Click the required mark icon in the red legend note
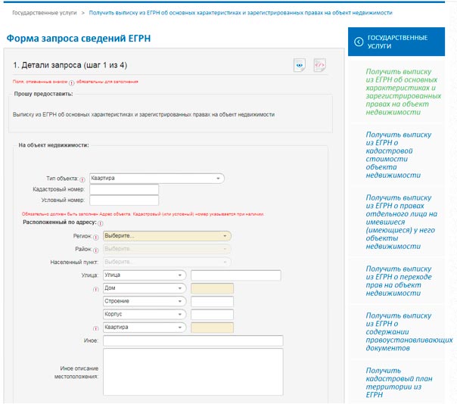The image size is (457, 404). click(x=71, y=82)
